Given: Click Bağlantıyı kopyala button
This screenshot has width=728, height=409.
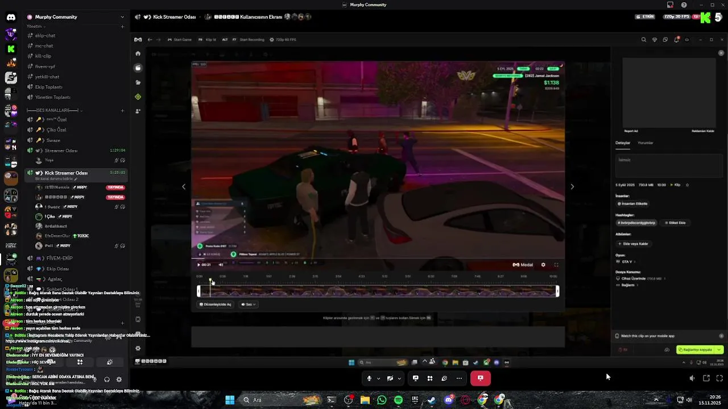Looking at the screenshot, I should [x=695, y=350].
